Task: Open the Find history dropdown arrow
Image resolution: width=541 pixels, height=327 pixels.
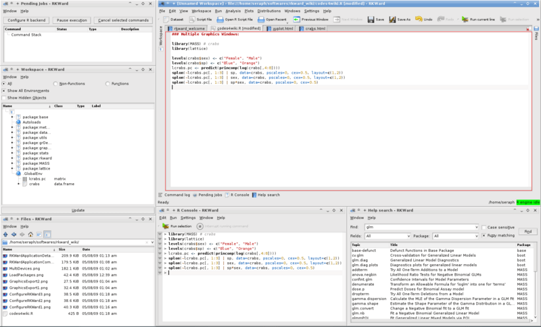Action: pos(477,228)
